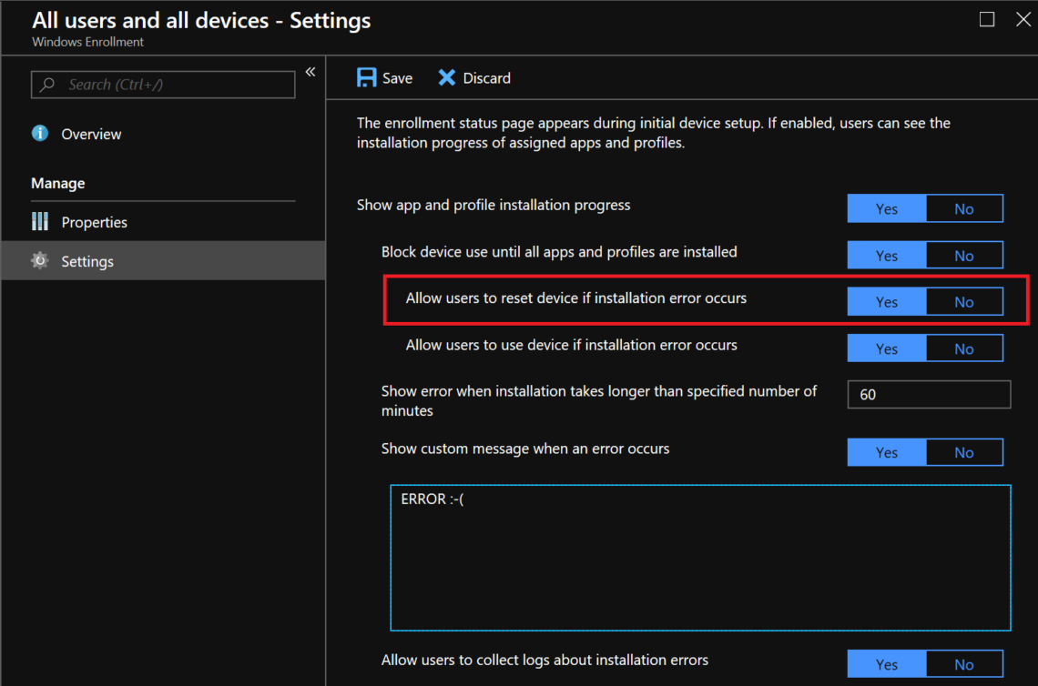The image size is (1038, 686).
Task: Click the installation timeout minutes field showing 60
Action: pos(929,394)
